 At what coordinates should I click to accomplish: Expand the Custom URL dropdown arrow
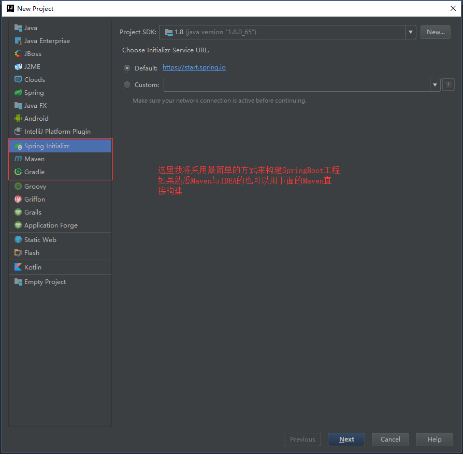coord(435,85)
